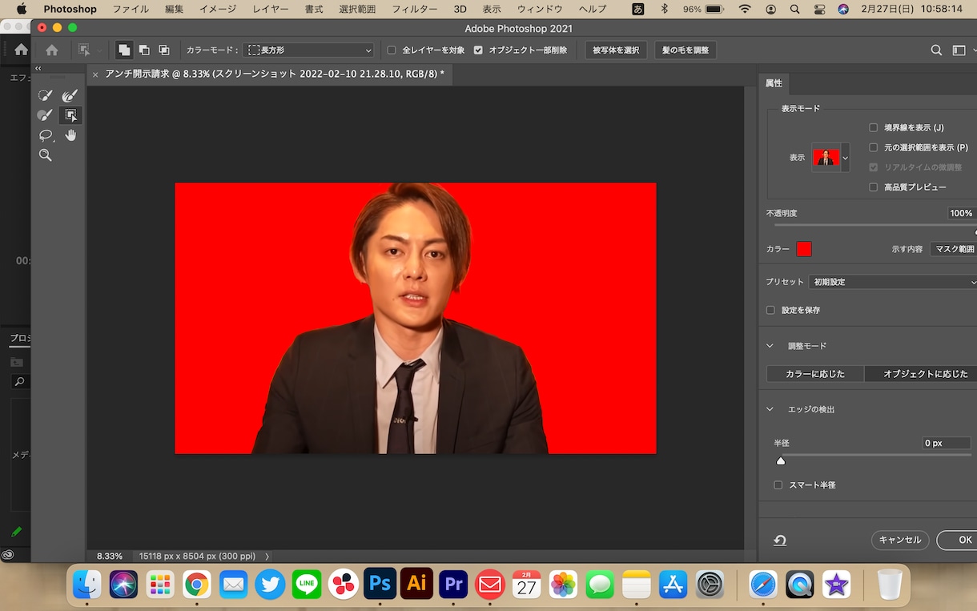Open status bar info arrow menu
Viewport: 977px width, 611px height.
pyautogui.click(x=267, y=556)
